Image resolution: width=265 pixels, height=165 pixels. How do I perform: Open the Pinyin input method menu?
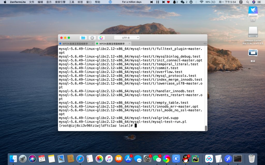coord(241,2)
